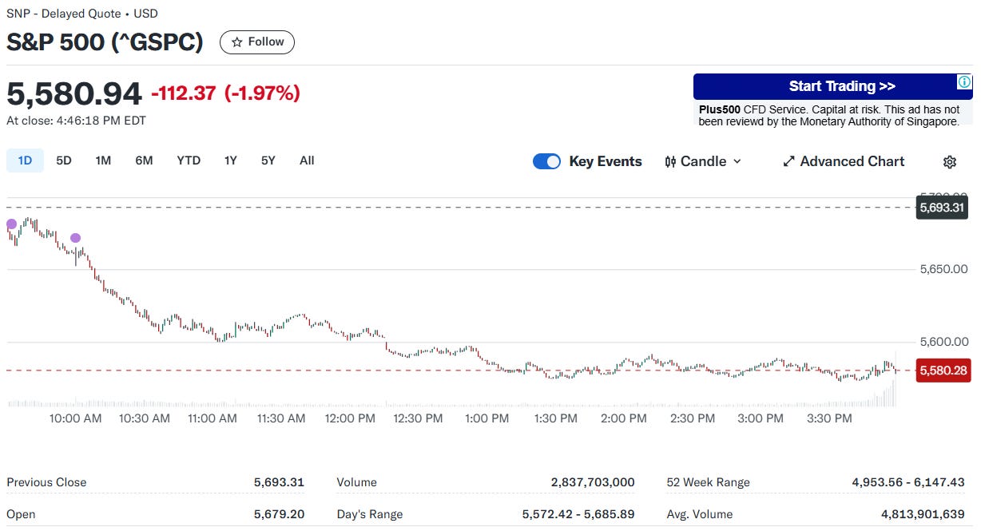Select the 6M time range
981x531 pixels.
(144, 160)
